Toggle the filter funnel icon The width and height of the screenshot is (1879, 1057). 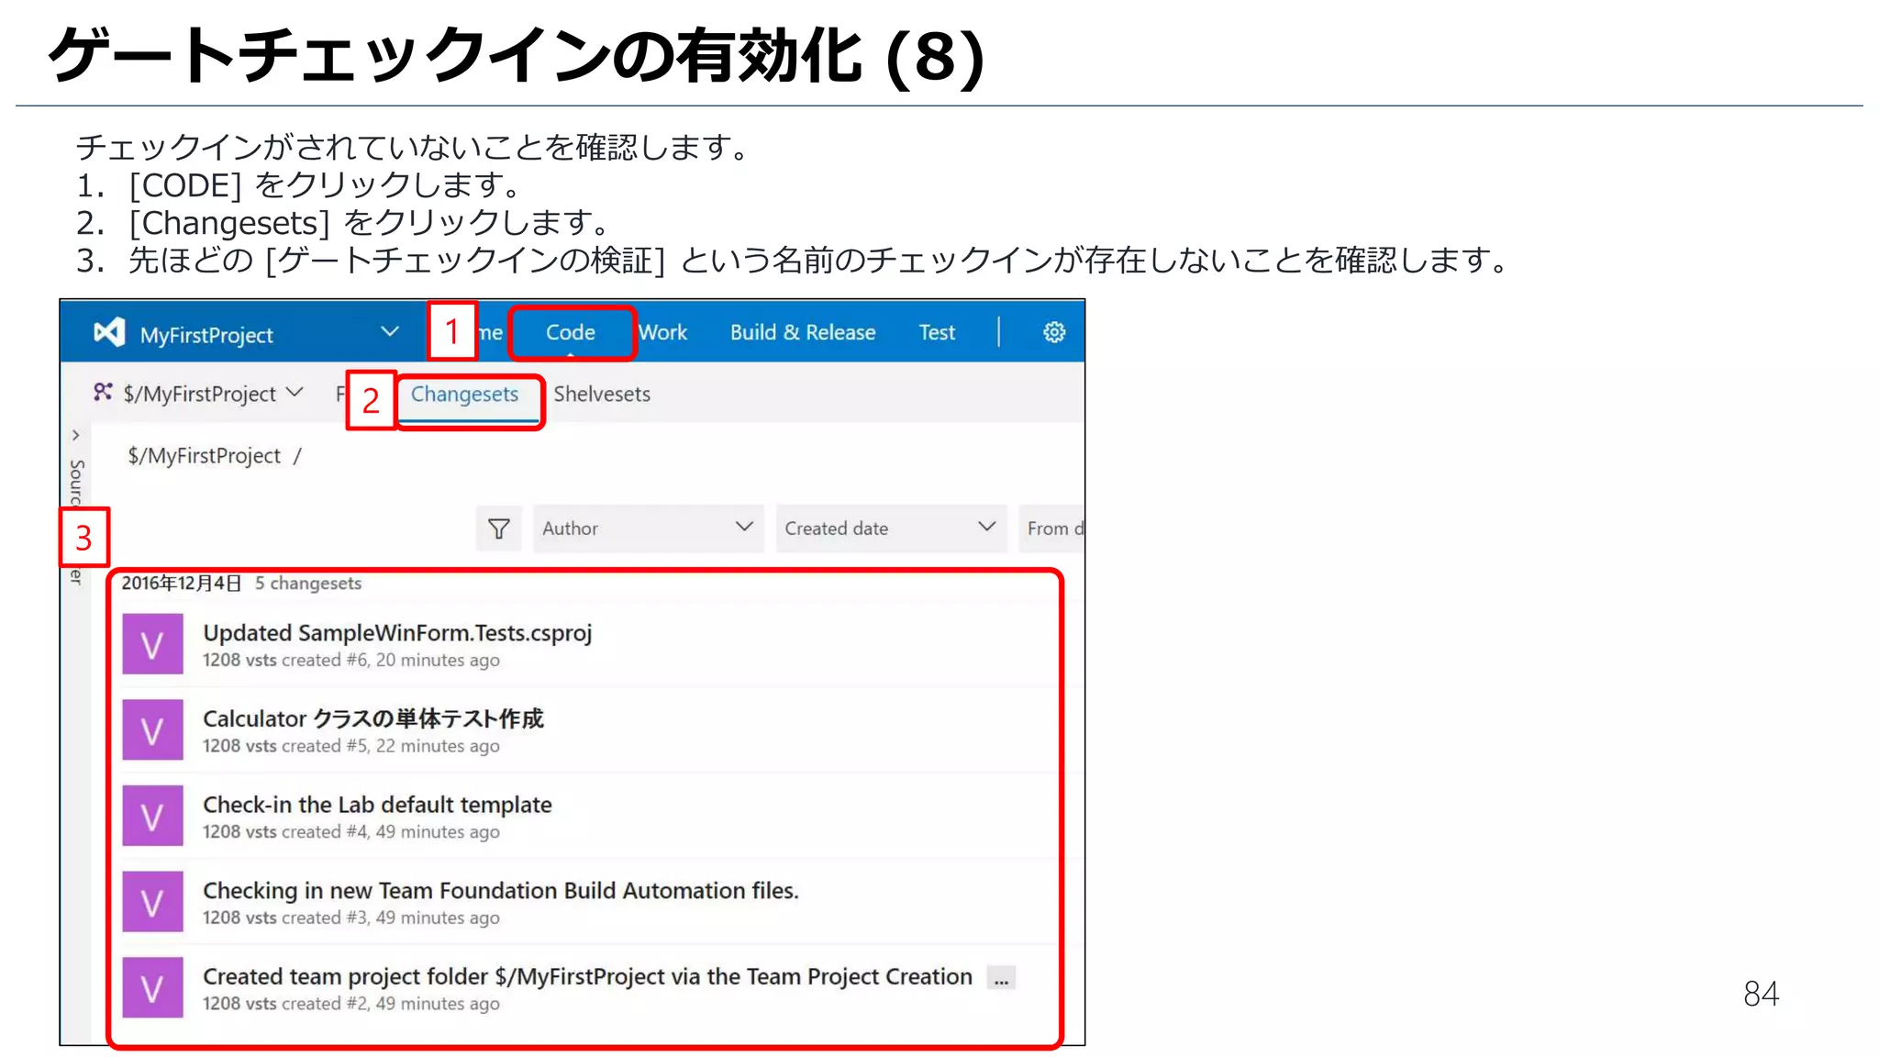499,528
